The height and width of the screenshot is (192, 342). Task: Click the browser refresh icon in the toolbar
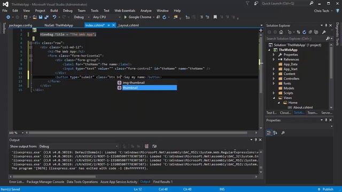164,17
